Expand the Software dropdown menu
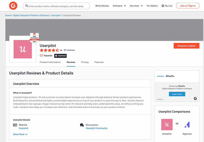This screenshot has width=204, height=142. tap(119, 6)
